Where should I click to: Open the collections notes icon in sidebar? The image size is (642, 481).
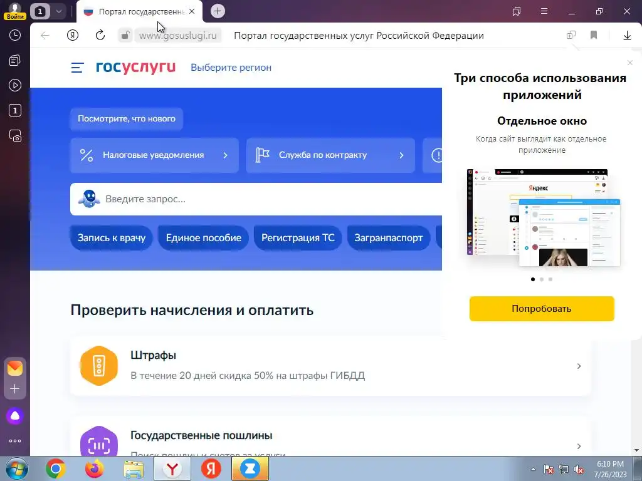15,61
